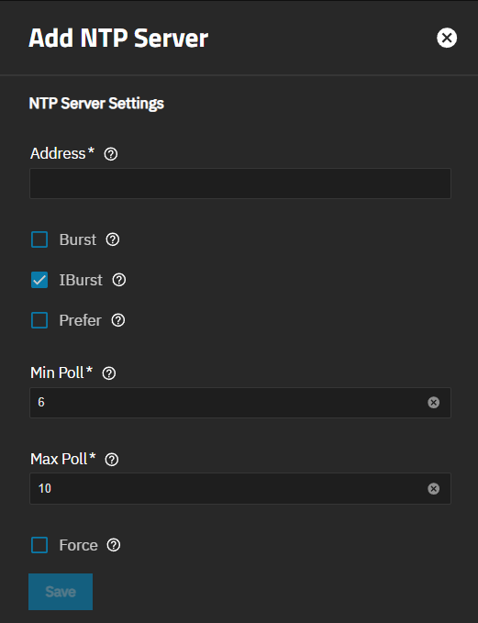Select the Max Poll field containing 10
478x623 pixels.
(240, 488)
